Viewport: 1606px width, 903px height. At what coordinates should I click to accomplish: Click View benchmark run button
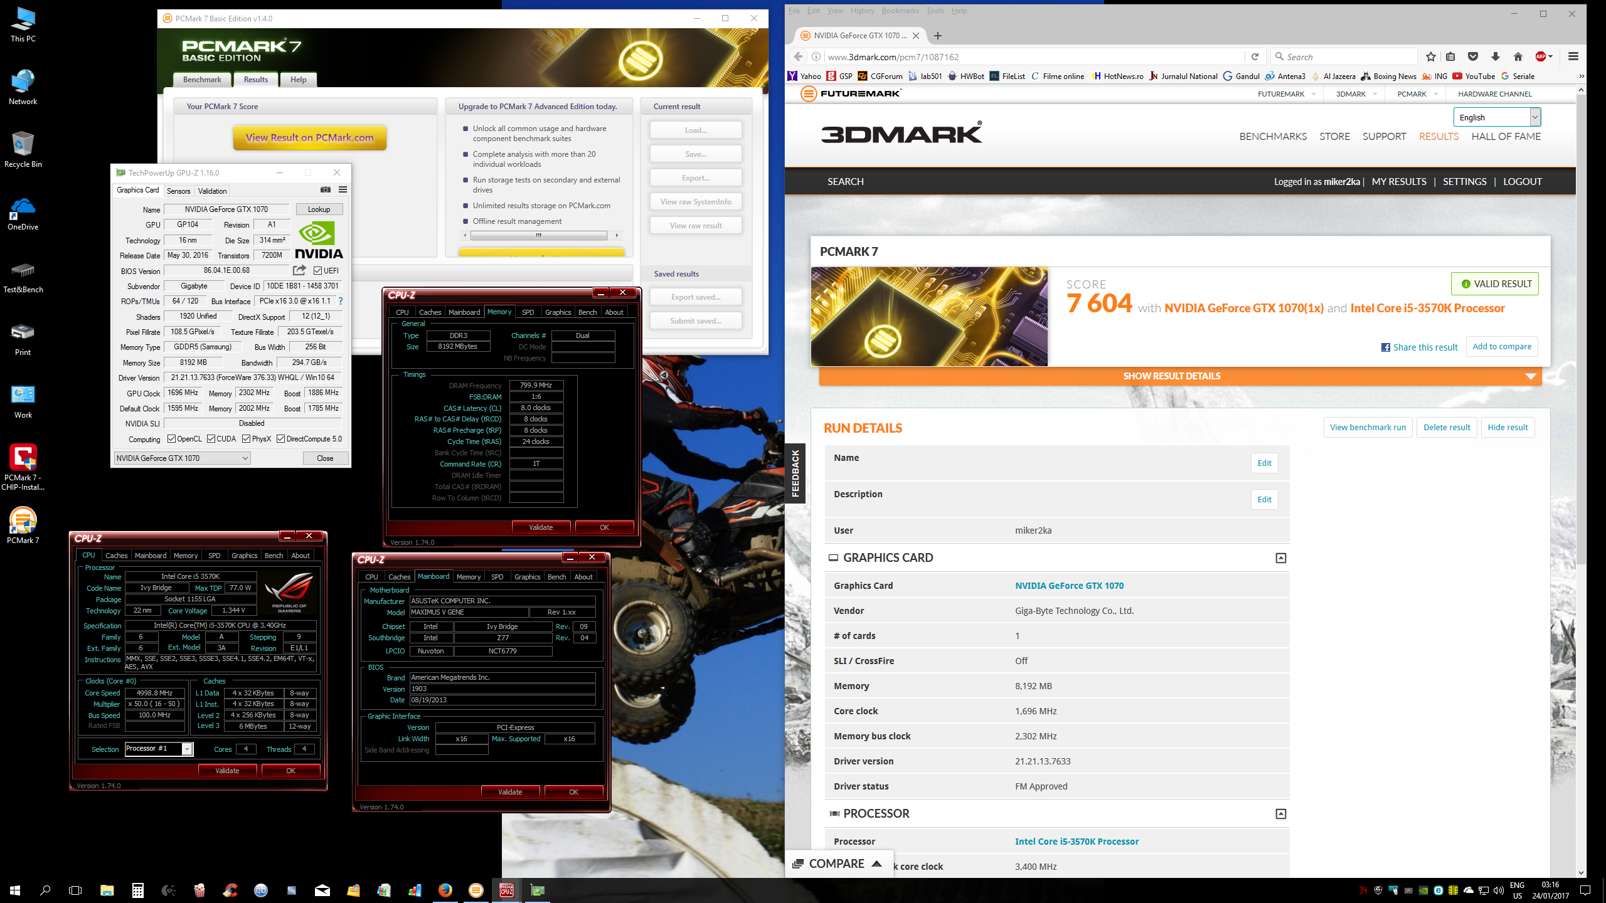point(1368,428)
